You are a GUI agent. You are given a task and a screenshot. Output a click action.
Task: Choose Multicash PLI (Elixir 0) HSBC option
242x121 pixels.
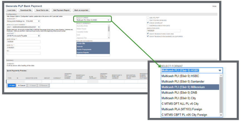[x=190, y=76]
